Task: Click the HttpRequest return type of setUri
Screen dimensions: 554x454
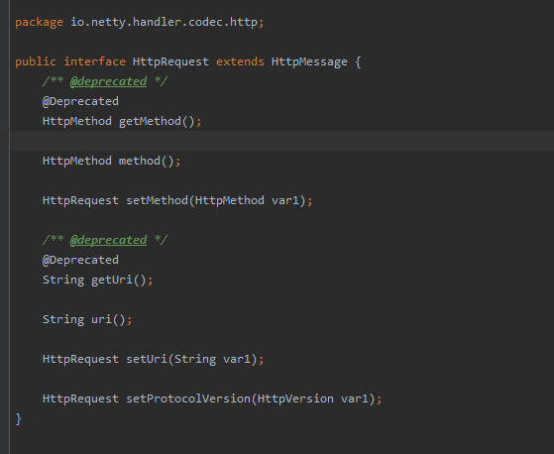Action: [x=80, y=359]
